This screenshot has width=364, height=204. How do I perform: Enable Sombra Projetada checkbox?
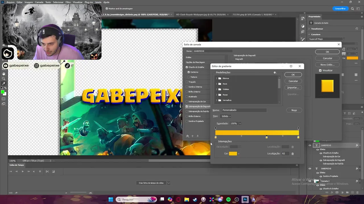[187, 121]
